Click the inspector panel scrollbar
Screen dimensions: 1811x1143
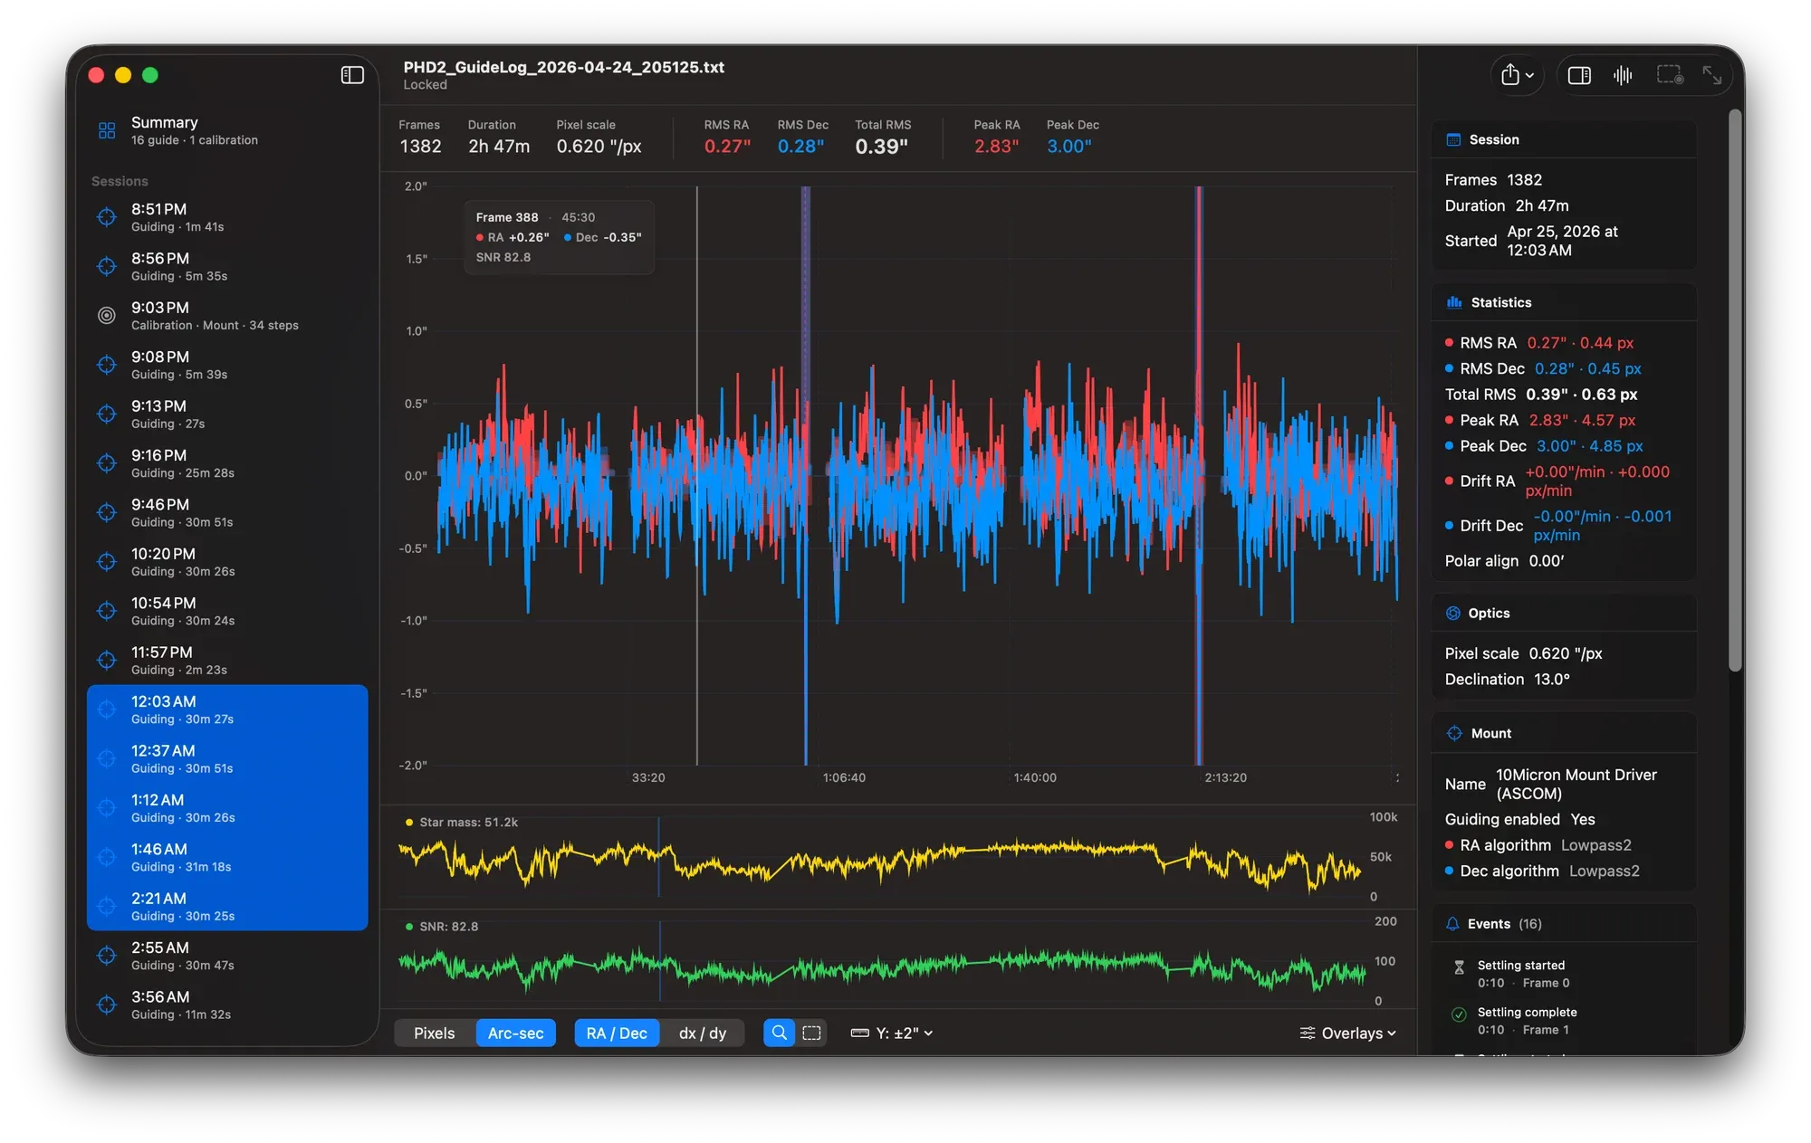(1735, 389)
